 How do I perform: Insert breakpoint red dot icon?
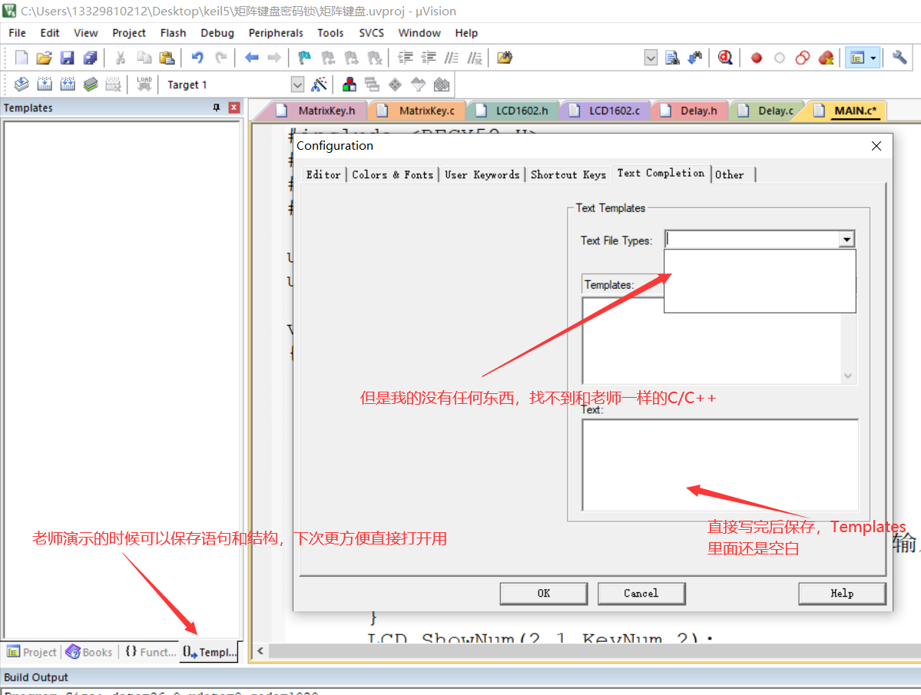757,58
